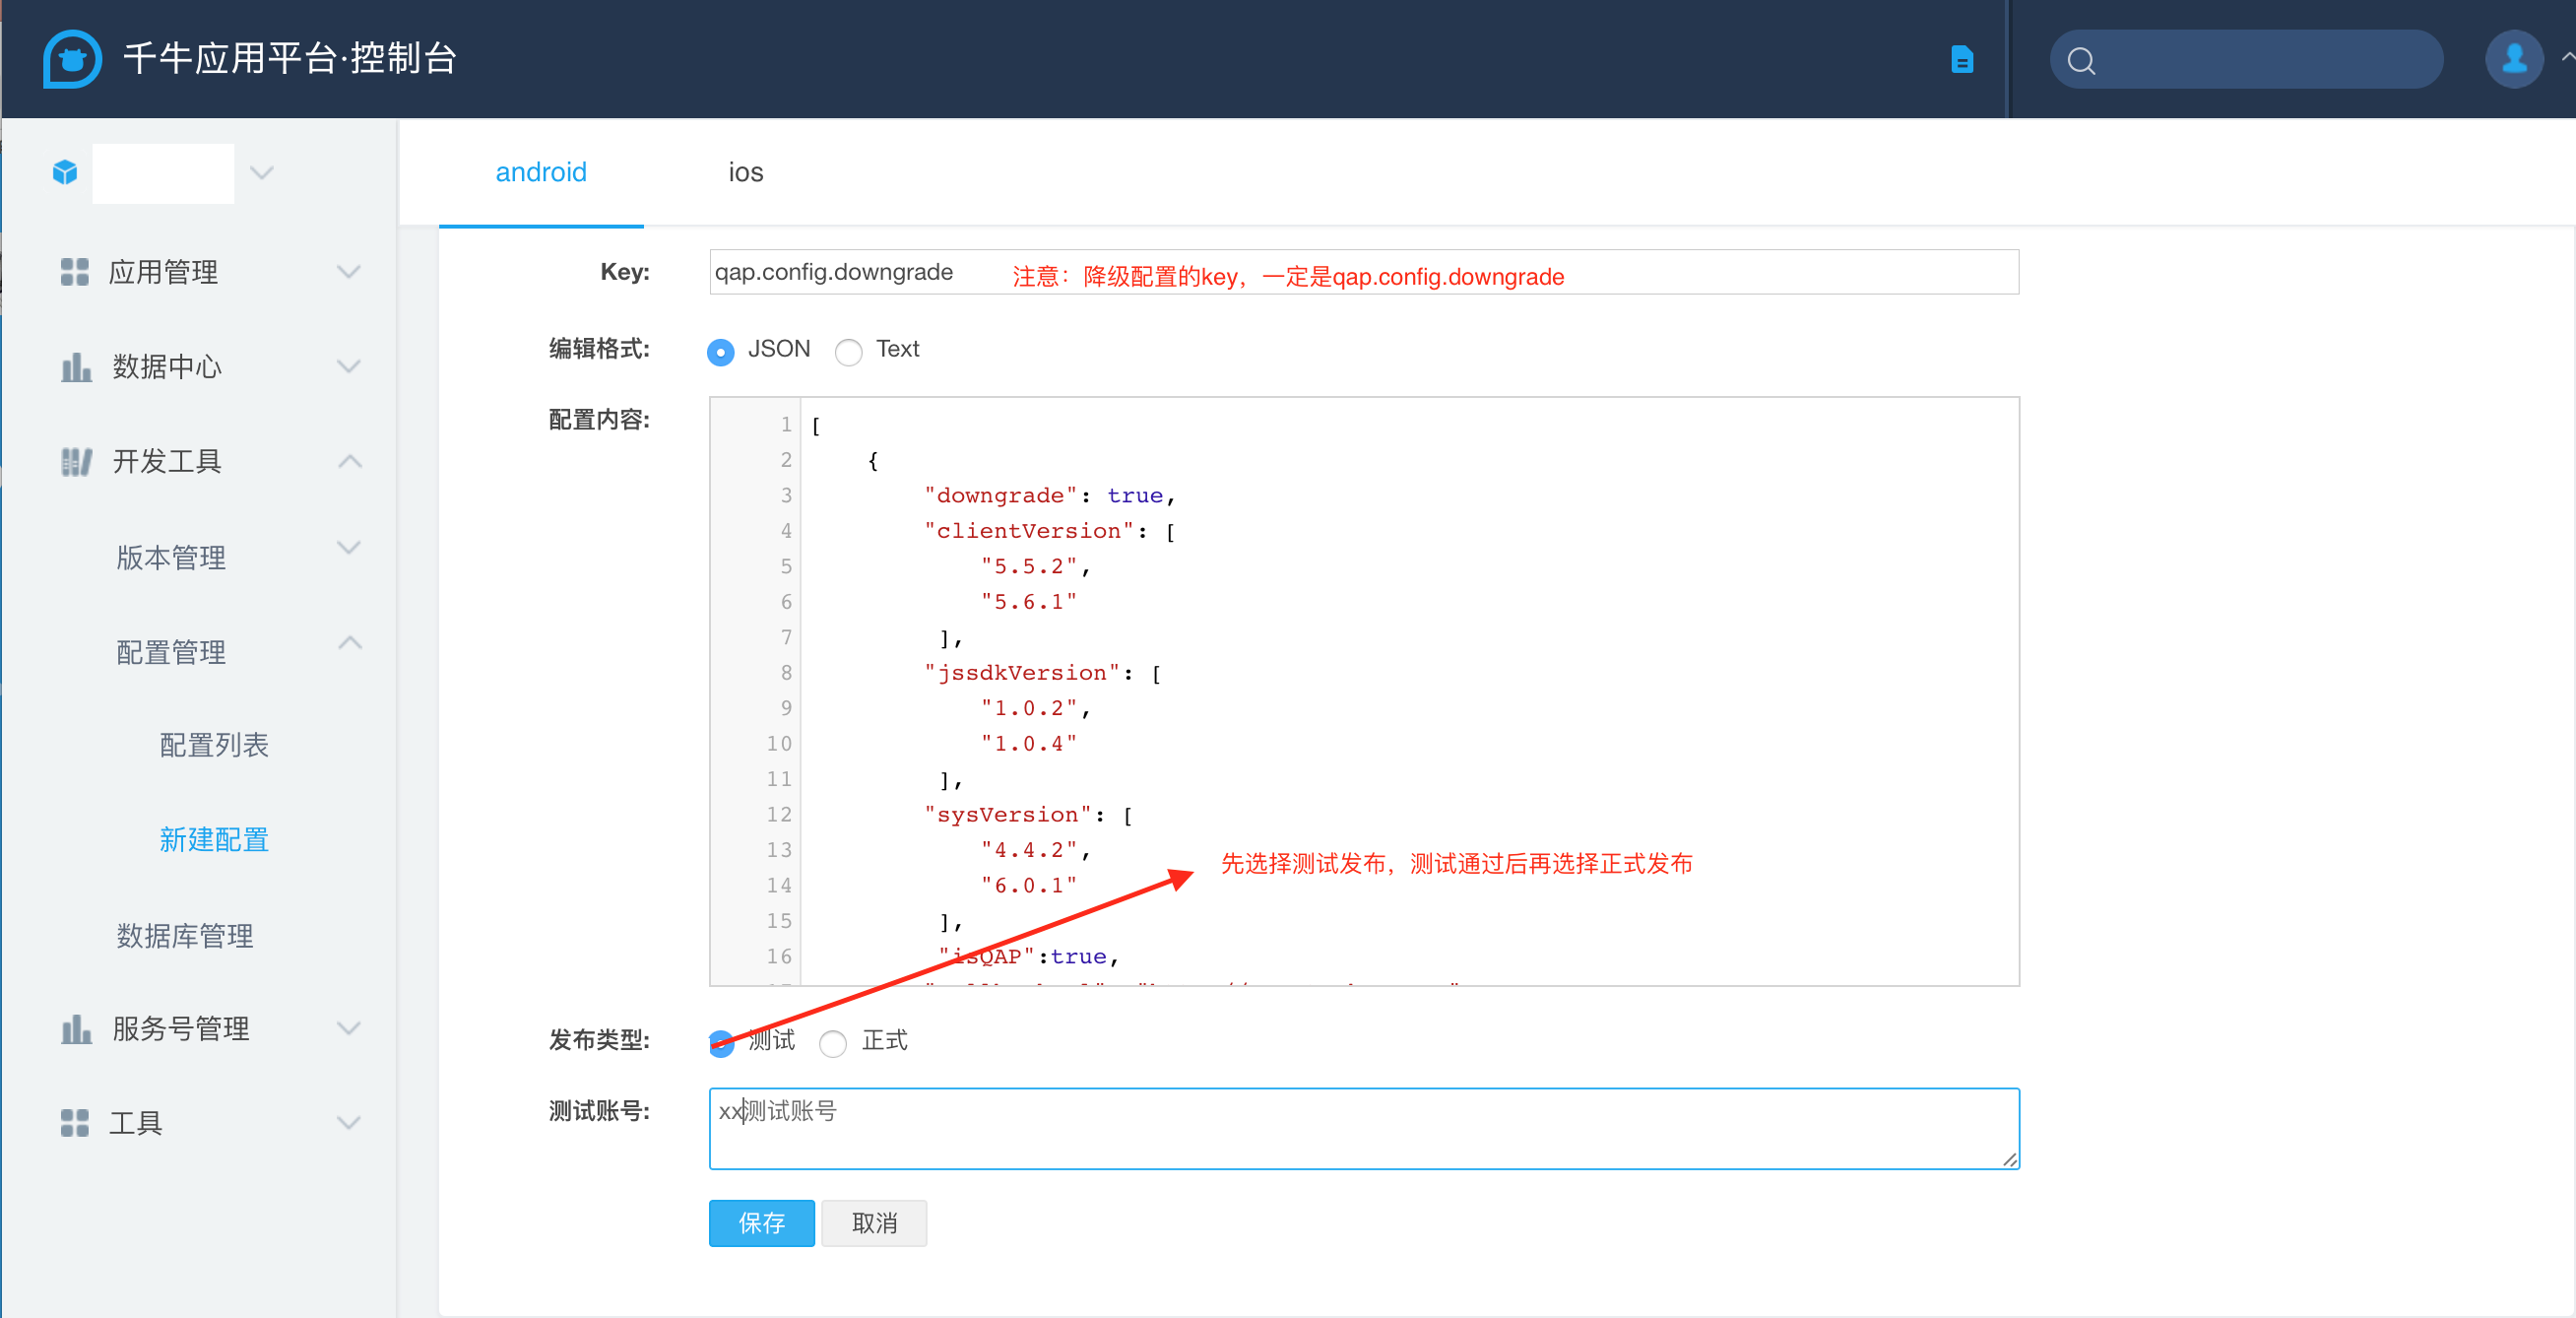Click "downgrade" line in code editor
Screen dimensions: 2576x1318
1049,496
